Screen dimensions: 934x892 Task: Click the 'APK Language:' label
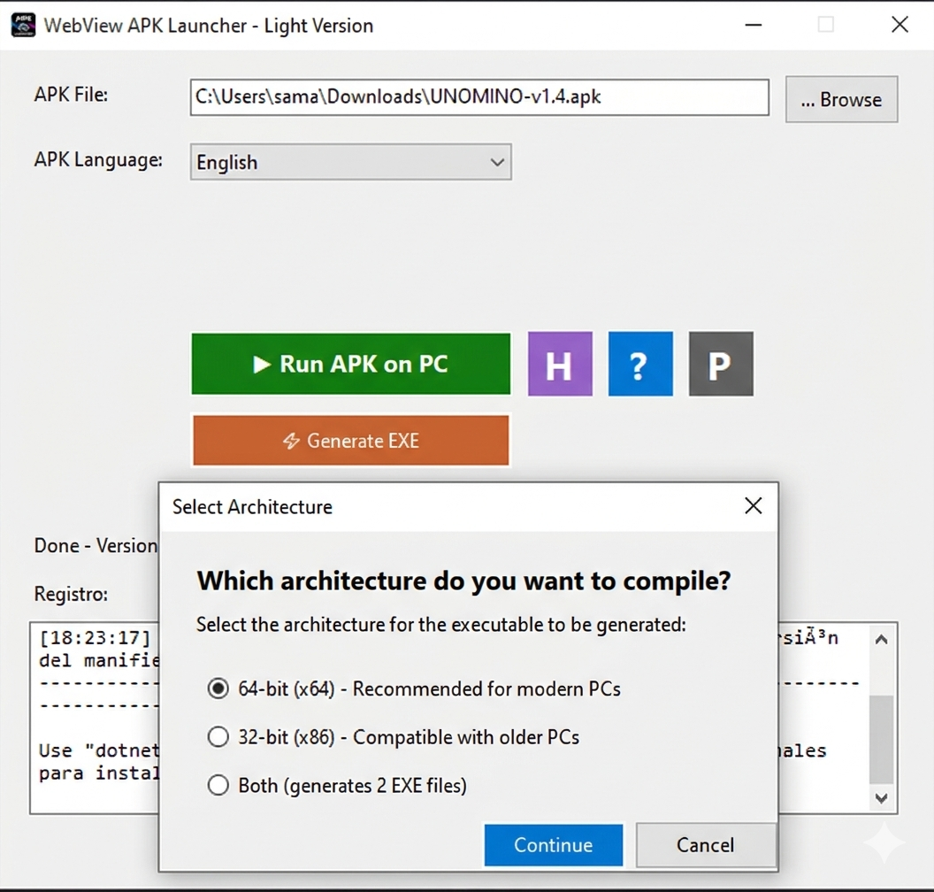[98, 159]
